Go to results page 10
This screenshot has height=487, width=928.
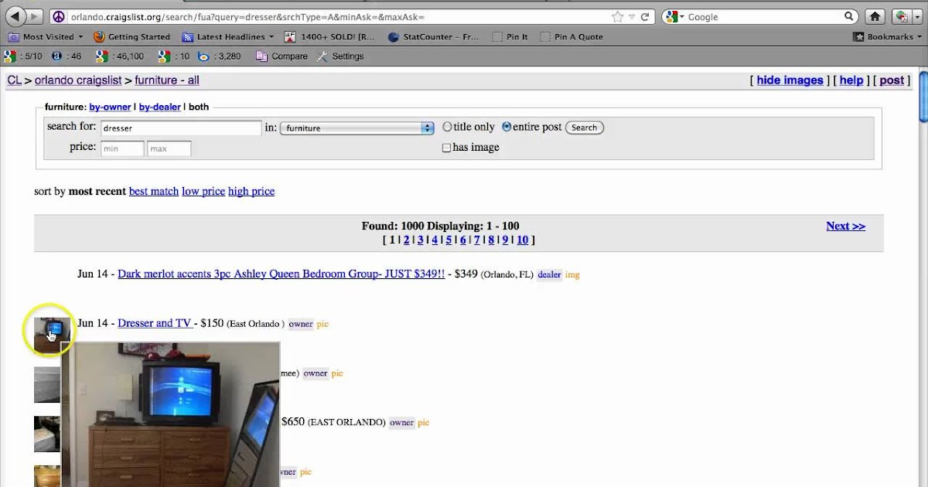[x=522, y=240]
